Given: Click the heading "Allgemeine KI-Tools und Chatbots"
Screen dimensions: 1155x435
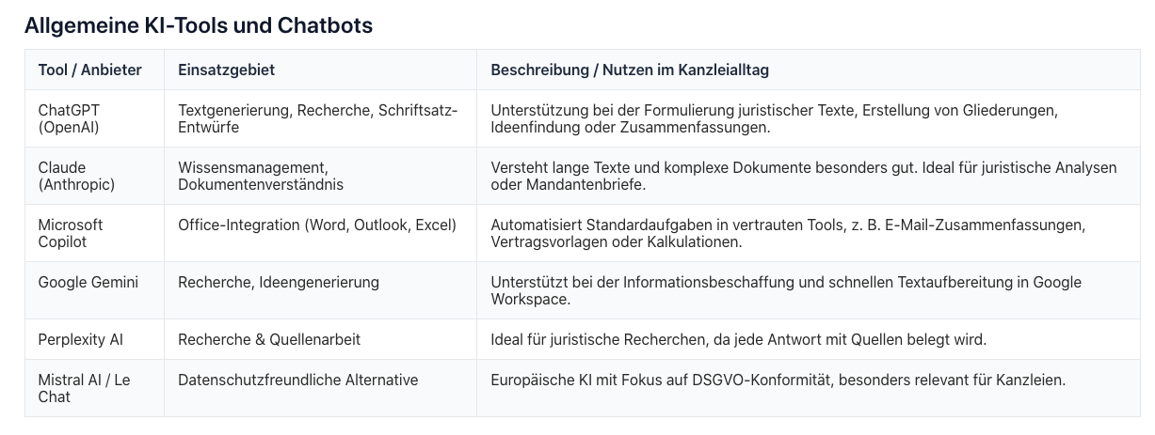Looking at the screenshot, I should tap(199, 26).
